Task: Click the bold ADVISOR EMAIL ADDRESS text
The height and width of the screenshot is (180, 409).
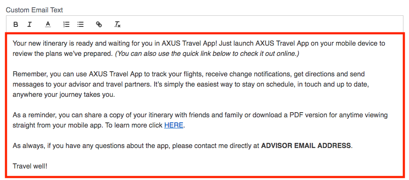Action: click(306, 146)
